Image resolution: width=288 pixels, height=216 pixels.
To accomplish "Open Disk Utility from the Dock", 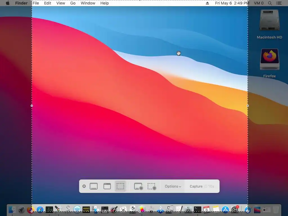I will 170,209.
